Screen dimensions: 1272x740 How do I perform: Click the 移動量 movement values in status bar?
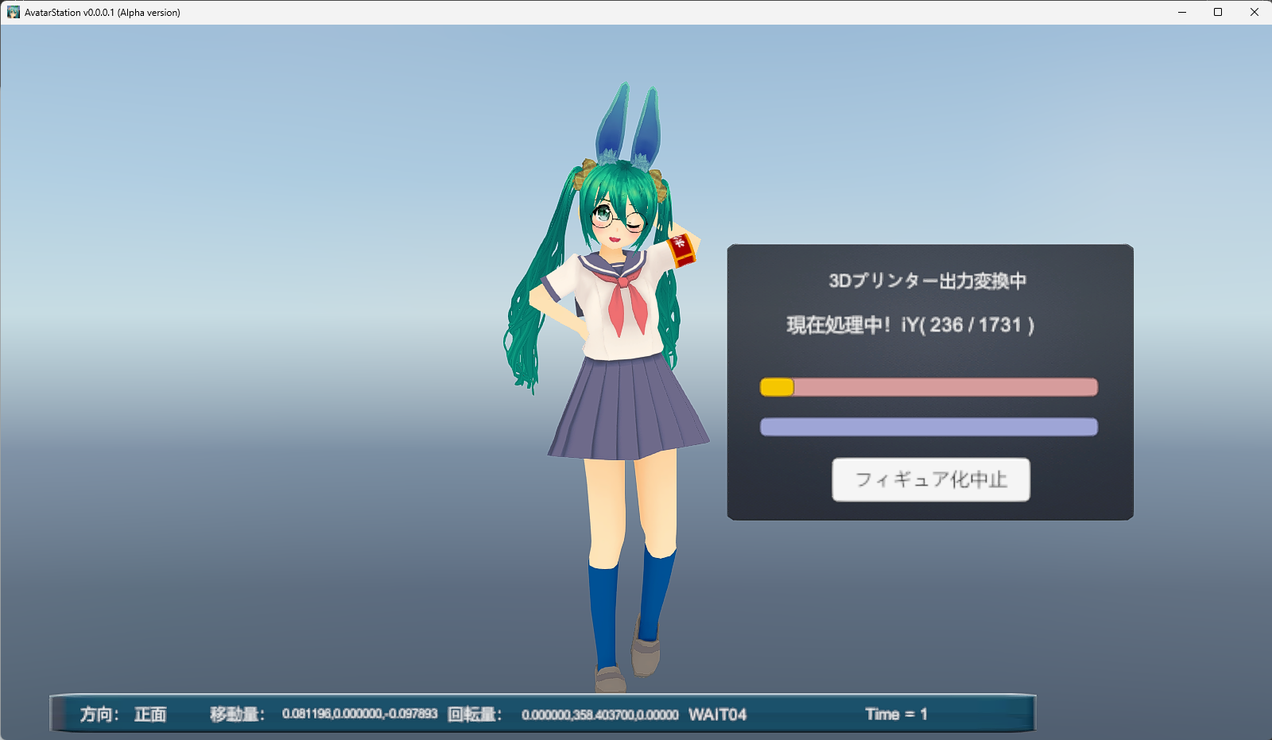[x=359, y=714]
